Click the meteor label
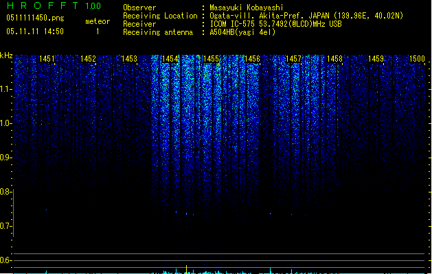432x274 pixels. pyautogui.click(x=98, y=21)
